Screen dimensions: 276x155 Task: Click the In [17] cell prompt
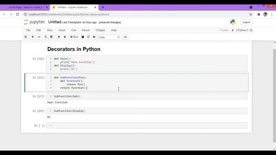click(x=39, y=96)
